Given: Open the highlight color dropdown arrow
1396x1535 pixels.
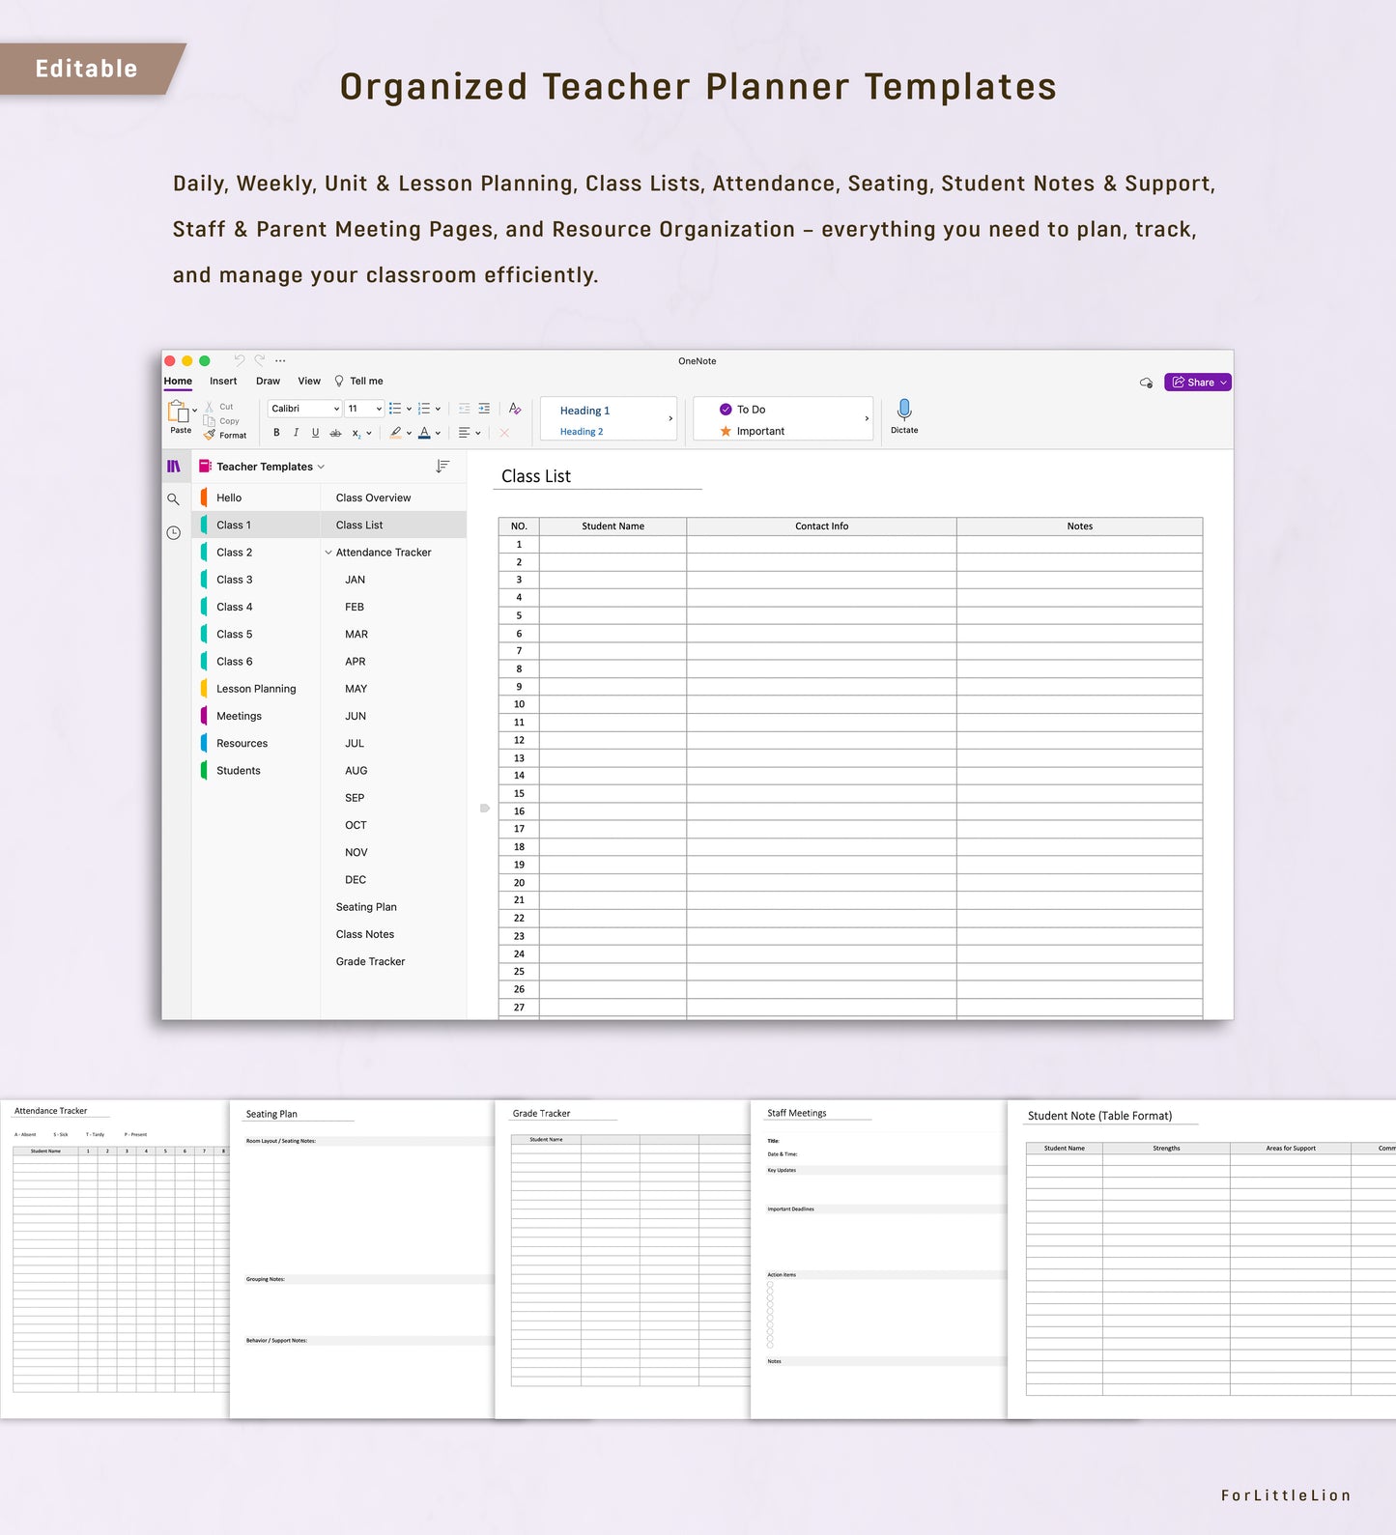Looking at the screenshot, I should pos(409,433).
